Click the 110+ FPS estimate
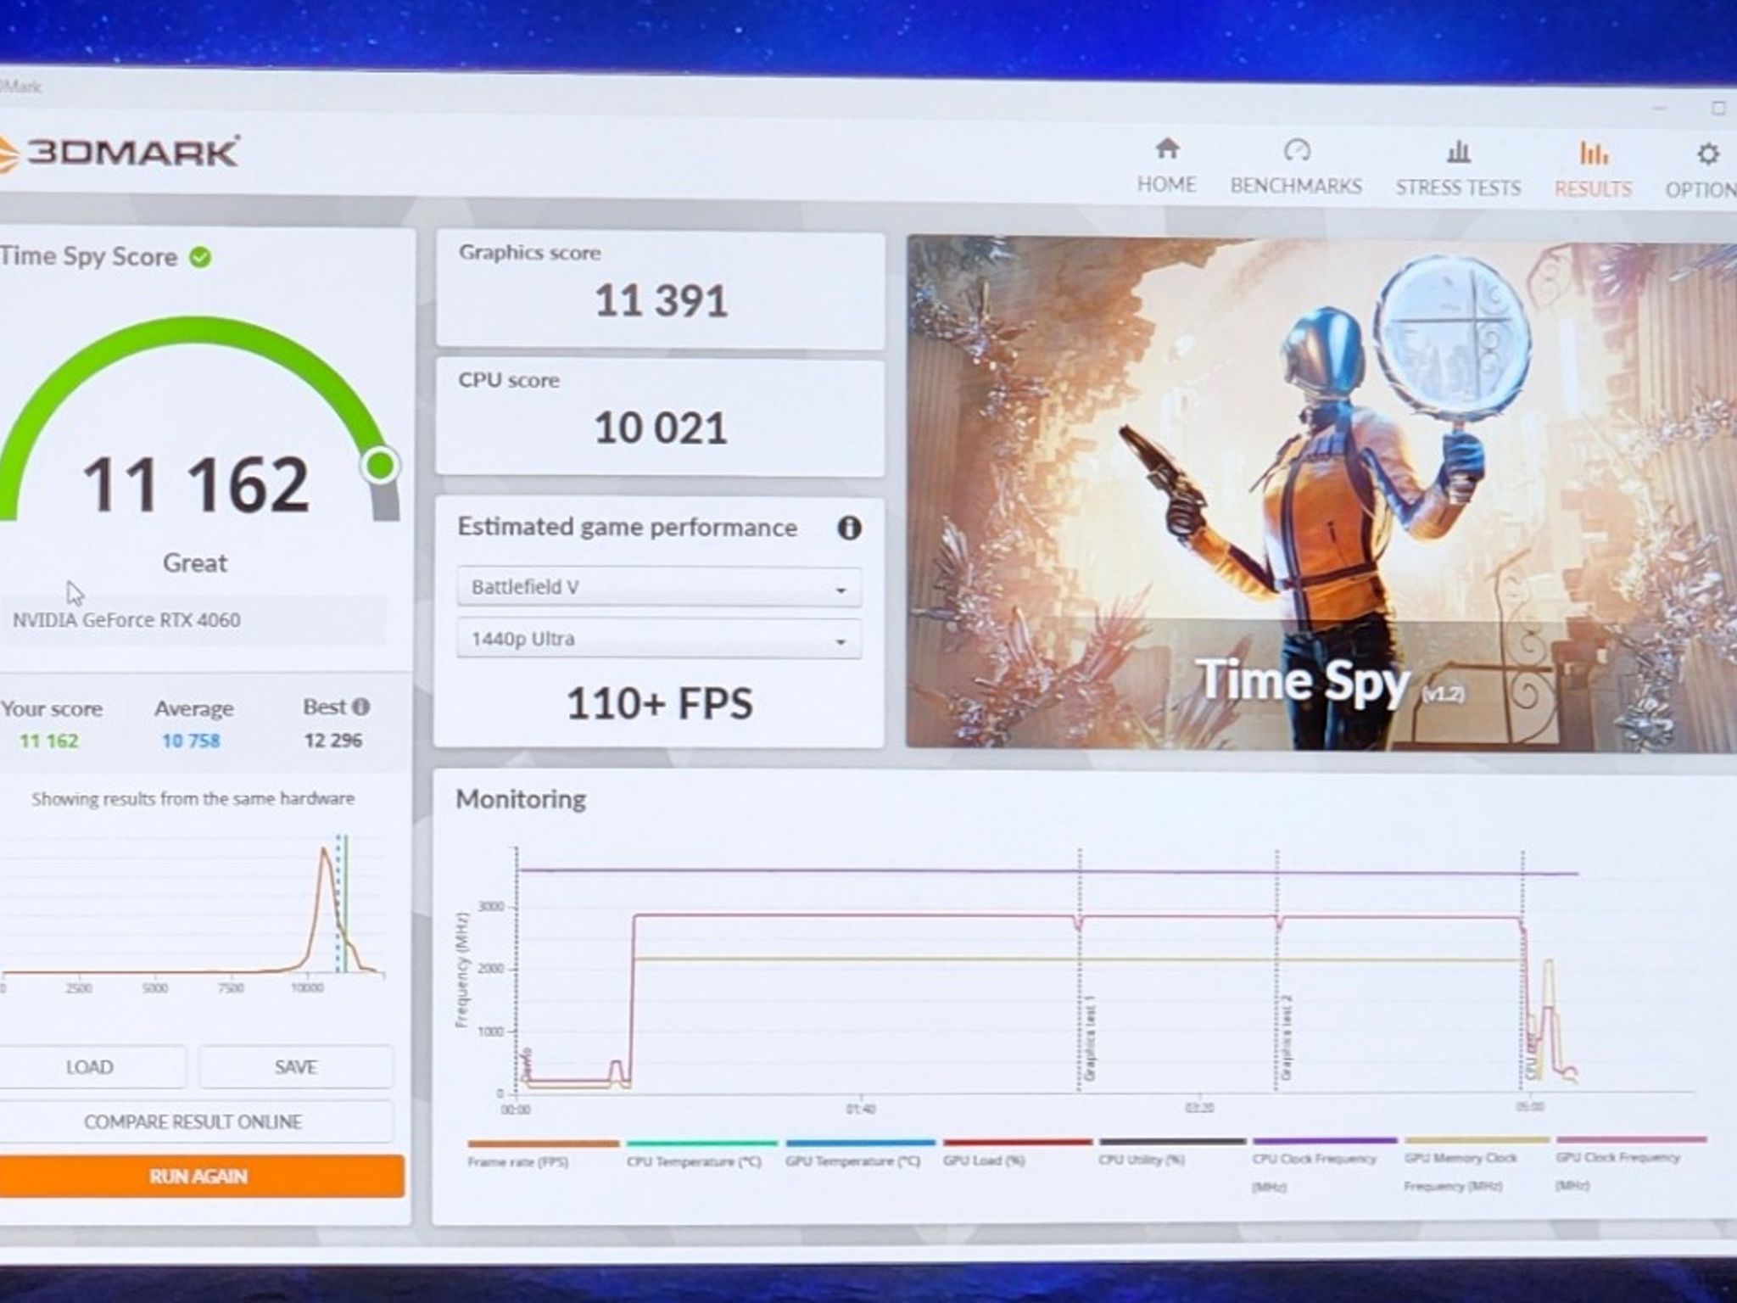1737x1303 pixels. pyautogui.click(x=659, y=704)
